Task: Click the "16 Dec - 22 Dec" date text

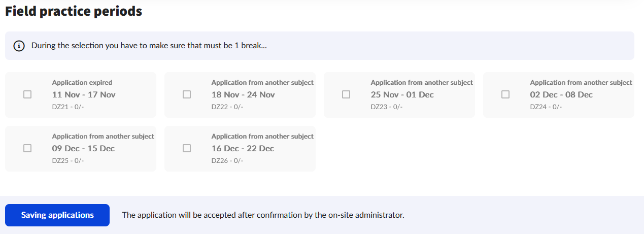Action: tap(243, 148)
